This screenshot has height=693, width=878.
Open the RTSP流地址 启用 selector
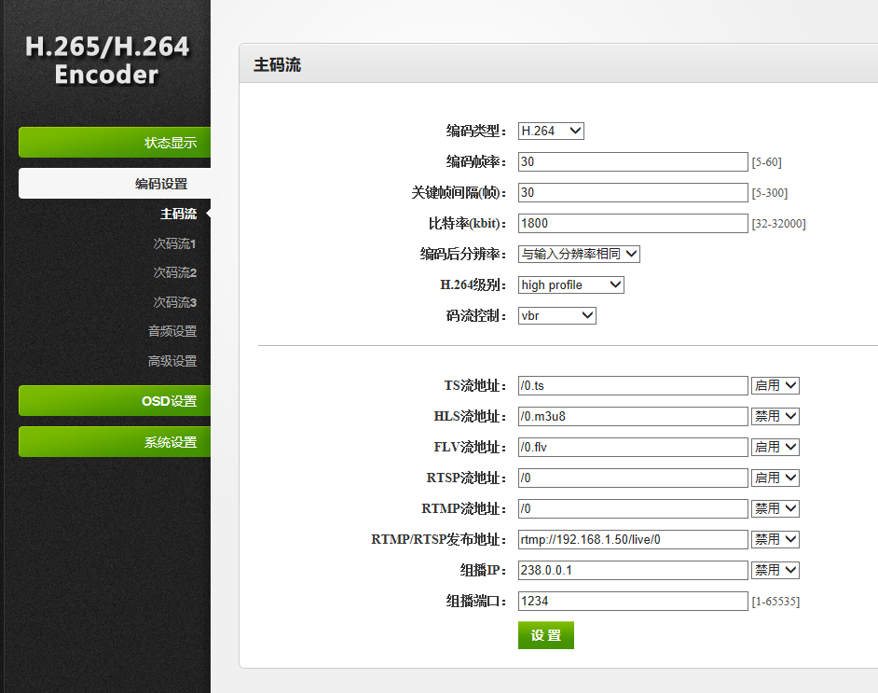pos(775,478)
